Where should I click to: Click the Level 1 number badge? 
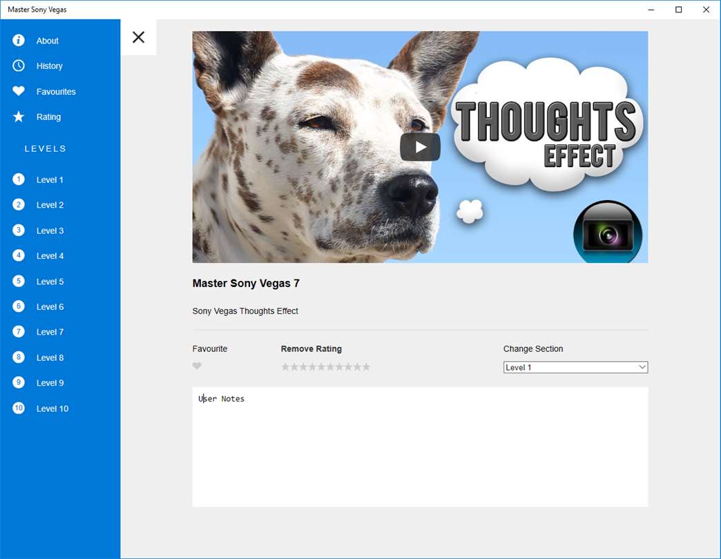point(19,179)
